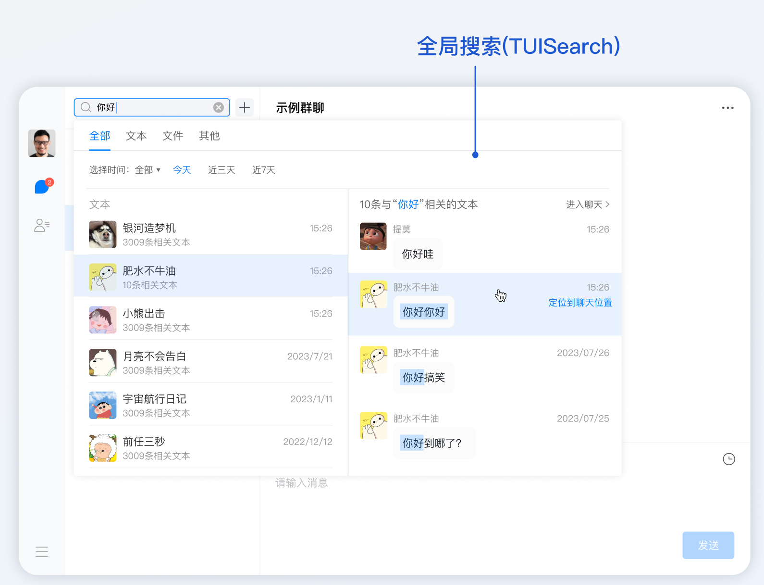764x585 pixels.
Task: Open 小熊出击 conversation result
Action: coord(210,319)
